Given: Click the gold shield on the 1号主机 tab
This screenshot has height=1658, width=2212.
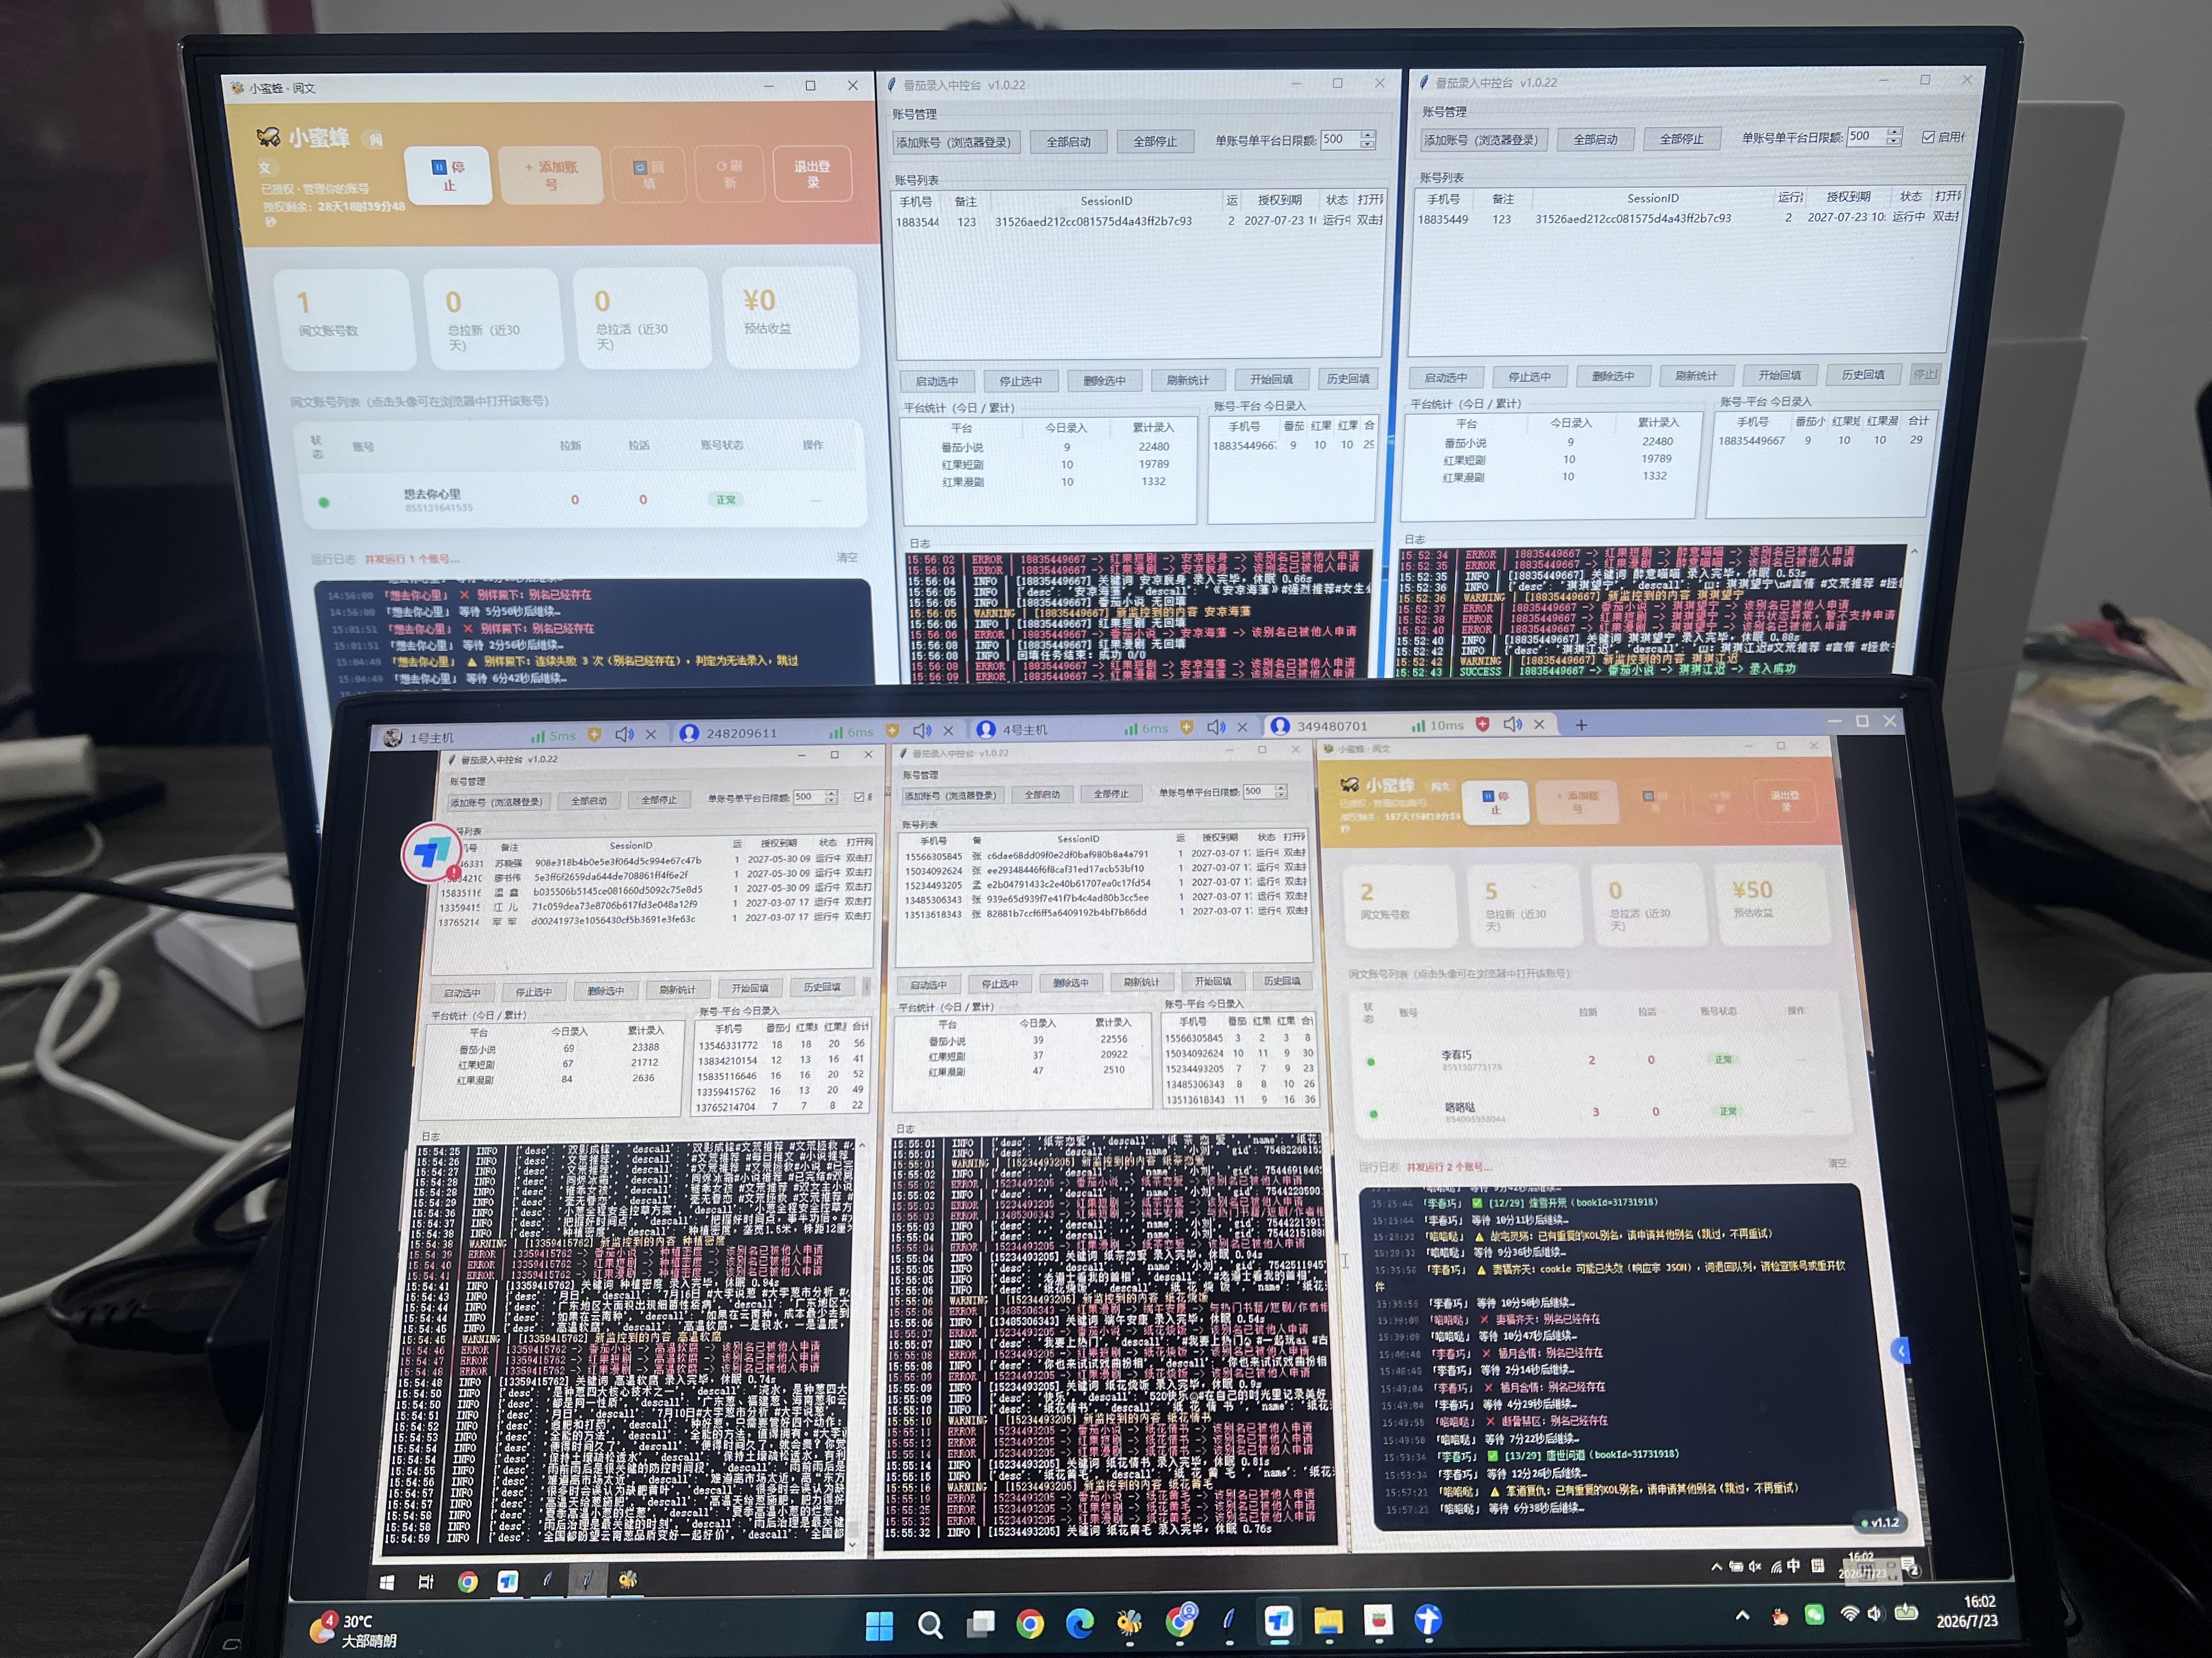Looking at the screenshot, I should point(594,735).
